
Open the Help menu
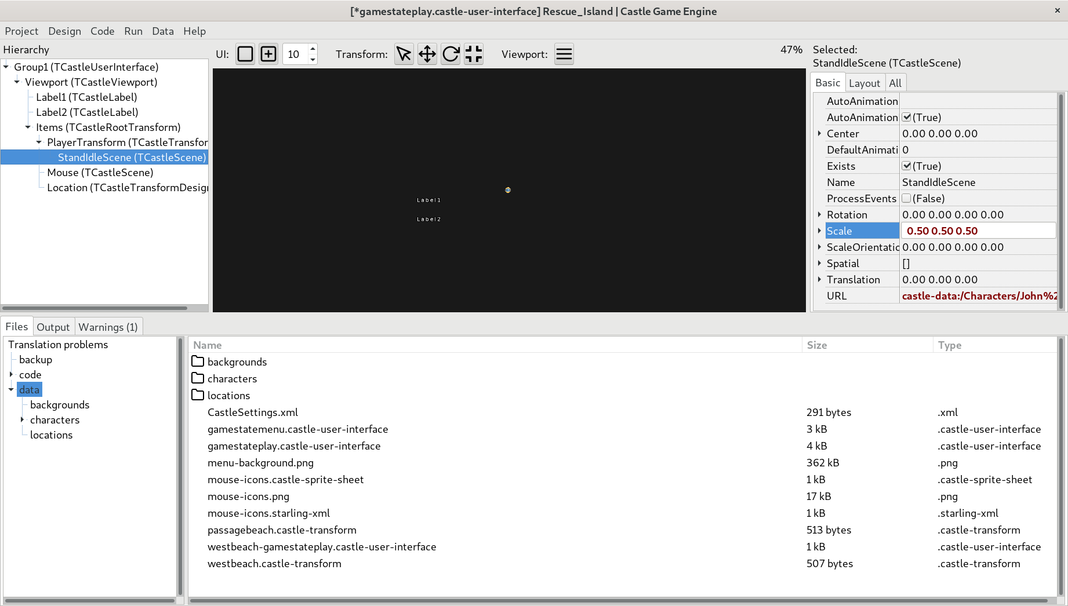(x=194, y=31)
